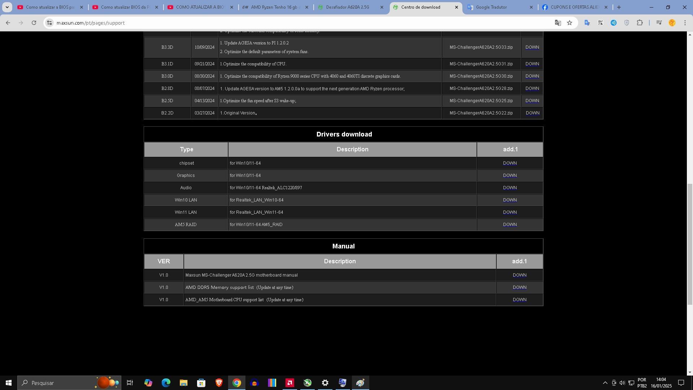View site information icon beside URL

pos(49,23)
